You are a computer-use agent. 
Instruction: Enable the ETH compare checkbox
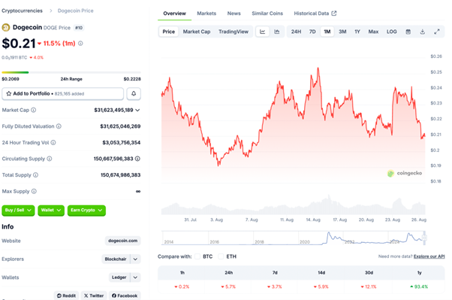[221, 256]
